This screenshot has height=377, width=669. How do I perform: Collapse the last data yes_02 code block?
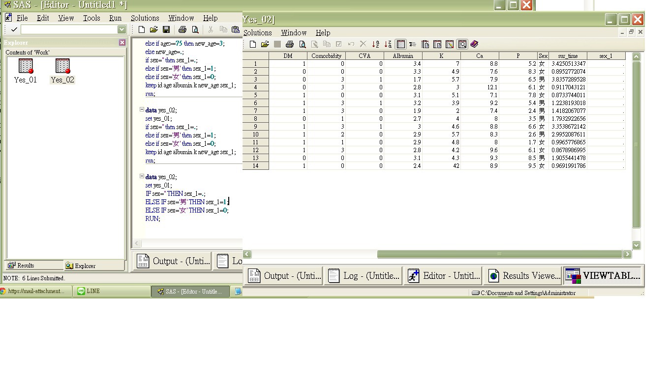tap(142, 177)
